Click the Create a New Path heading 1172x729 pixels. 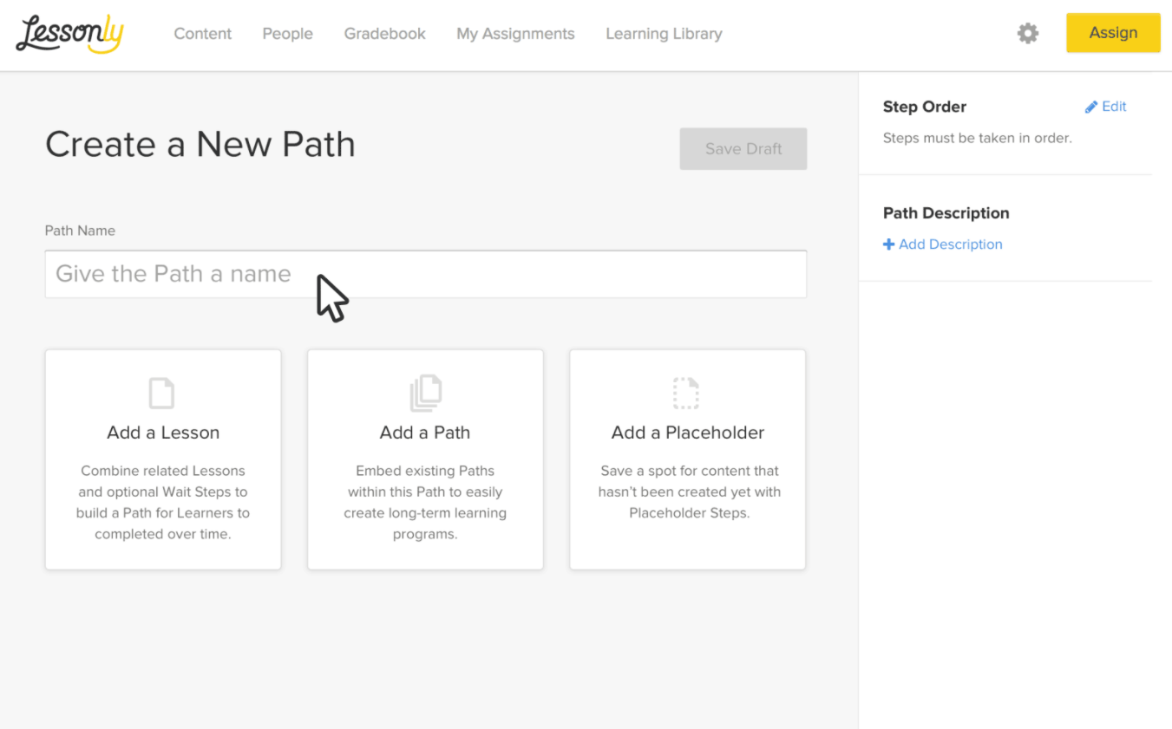click(x=200, y=144)
